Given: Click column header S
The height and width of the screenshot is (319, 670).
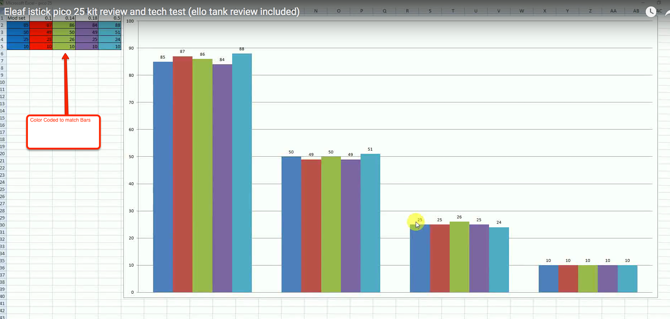Looking at the screenshot, I should pos(430,11).
